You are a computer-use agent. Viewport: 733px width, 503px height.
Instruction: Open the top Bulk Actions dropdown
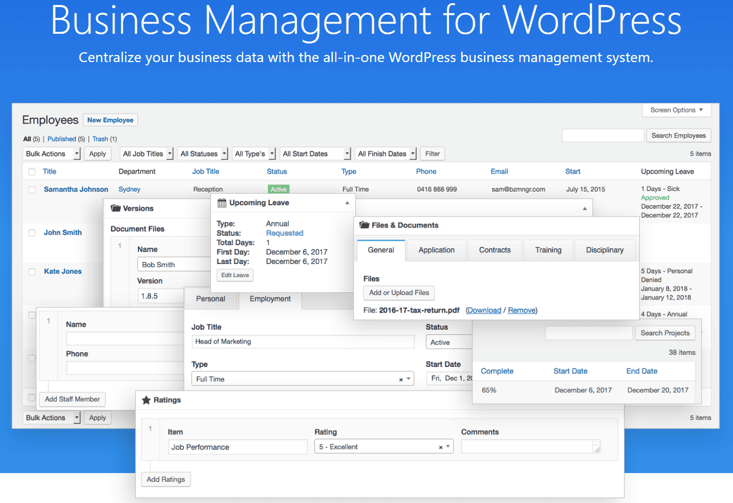[x=52, y=154]
